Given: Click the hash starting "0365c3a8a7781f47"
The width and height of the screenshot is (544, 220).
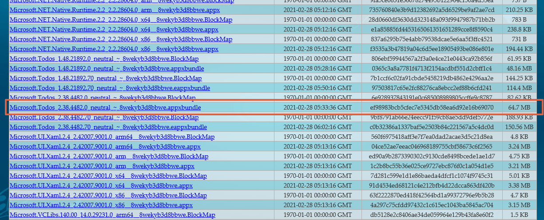Looking at the screenshot, I should pyautogui.click(x=432, y=68).
